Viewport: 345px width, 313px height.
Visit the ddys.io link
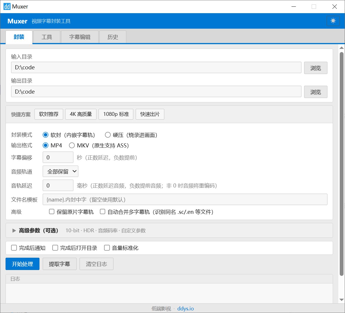(185, 308)
